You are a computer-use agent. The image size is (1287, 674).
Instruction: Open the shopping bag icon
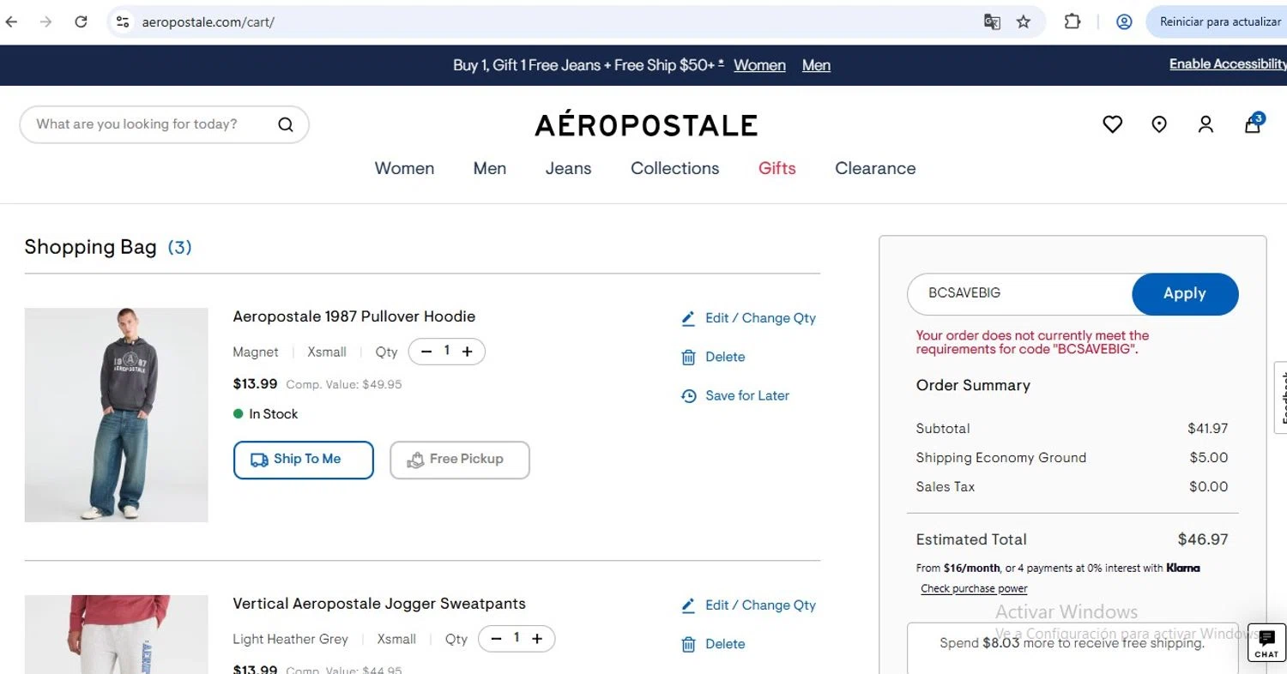(x=1253, y=124)
